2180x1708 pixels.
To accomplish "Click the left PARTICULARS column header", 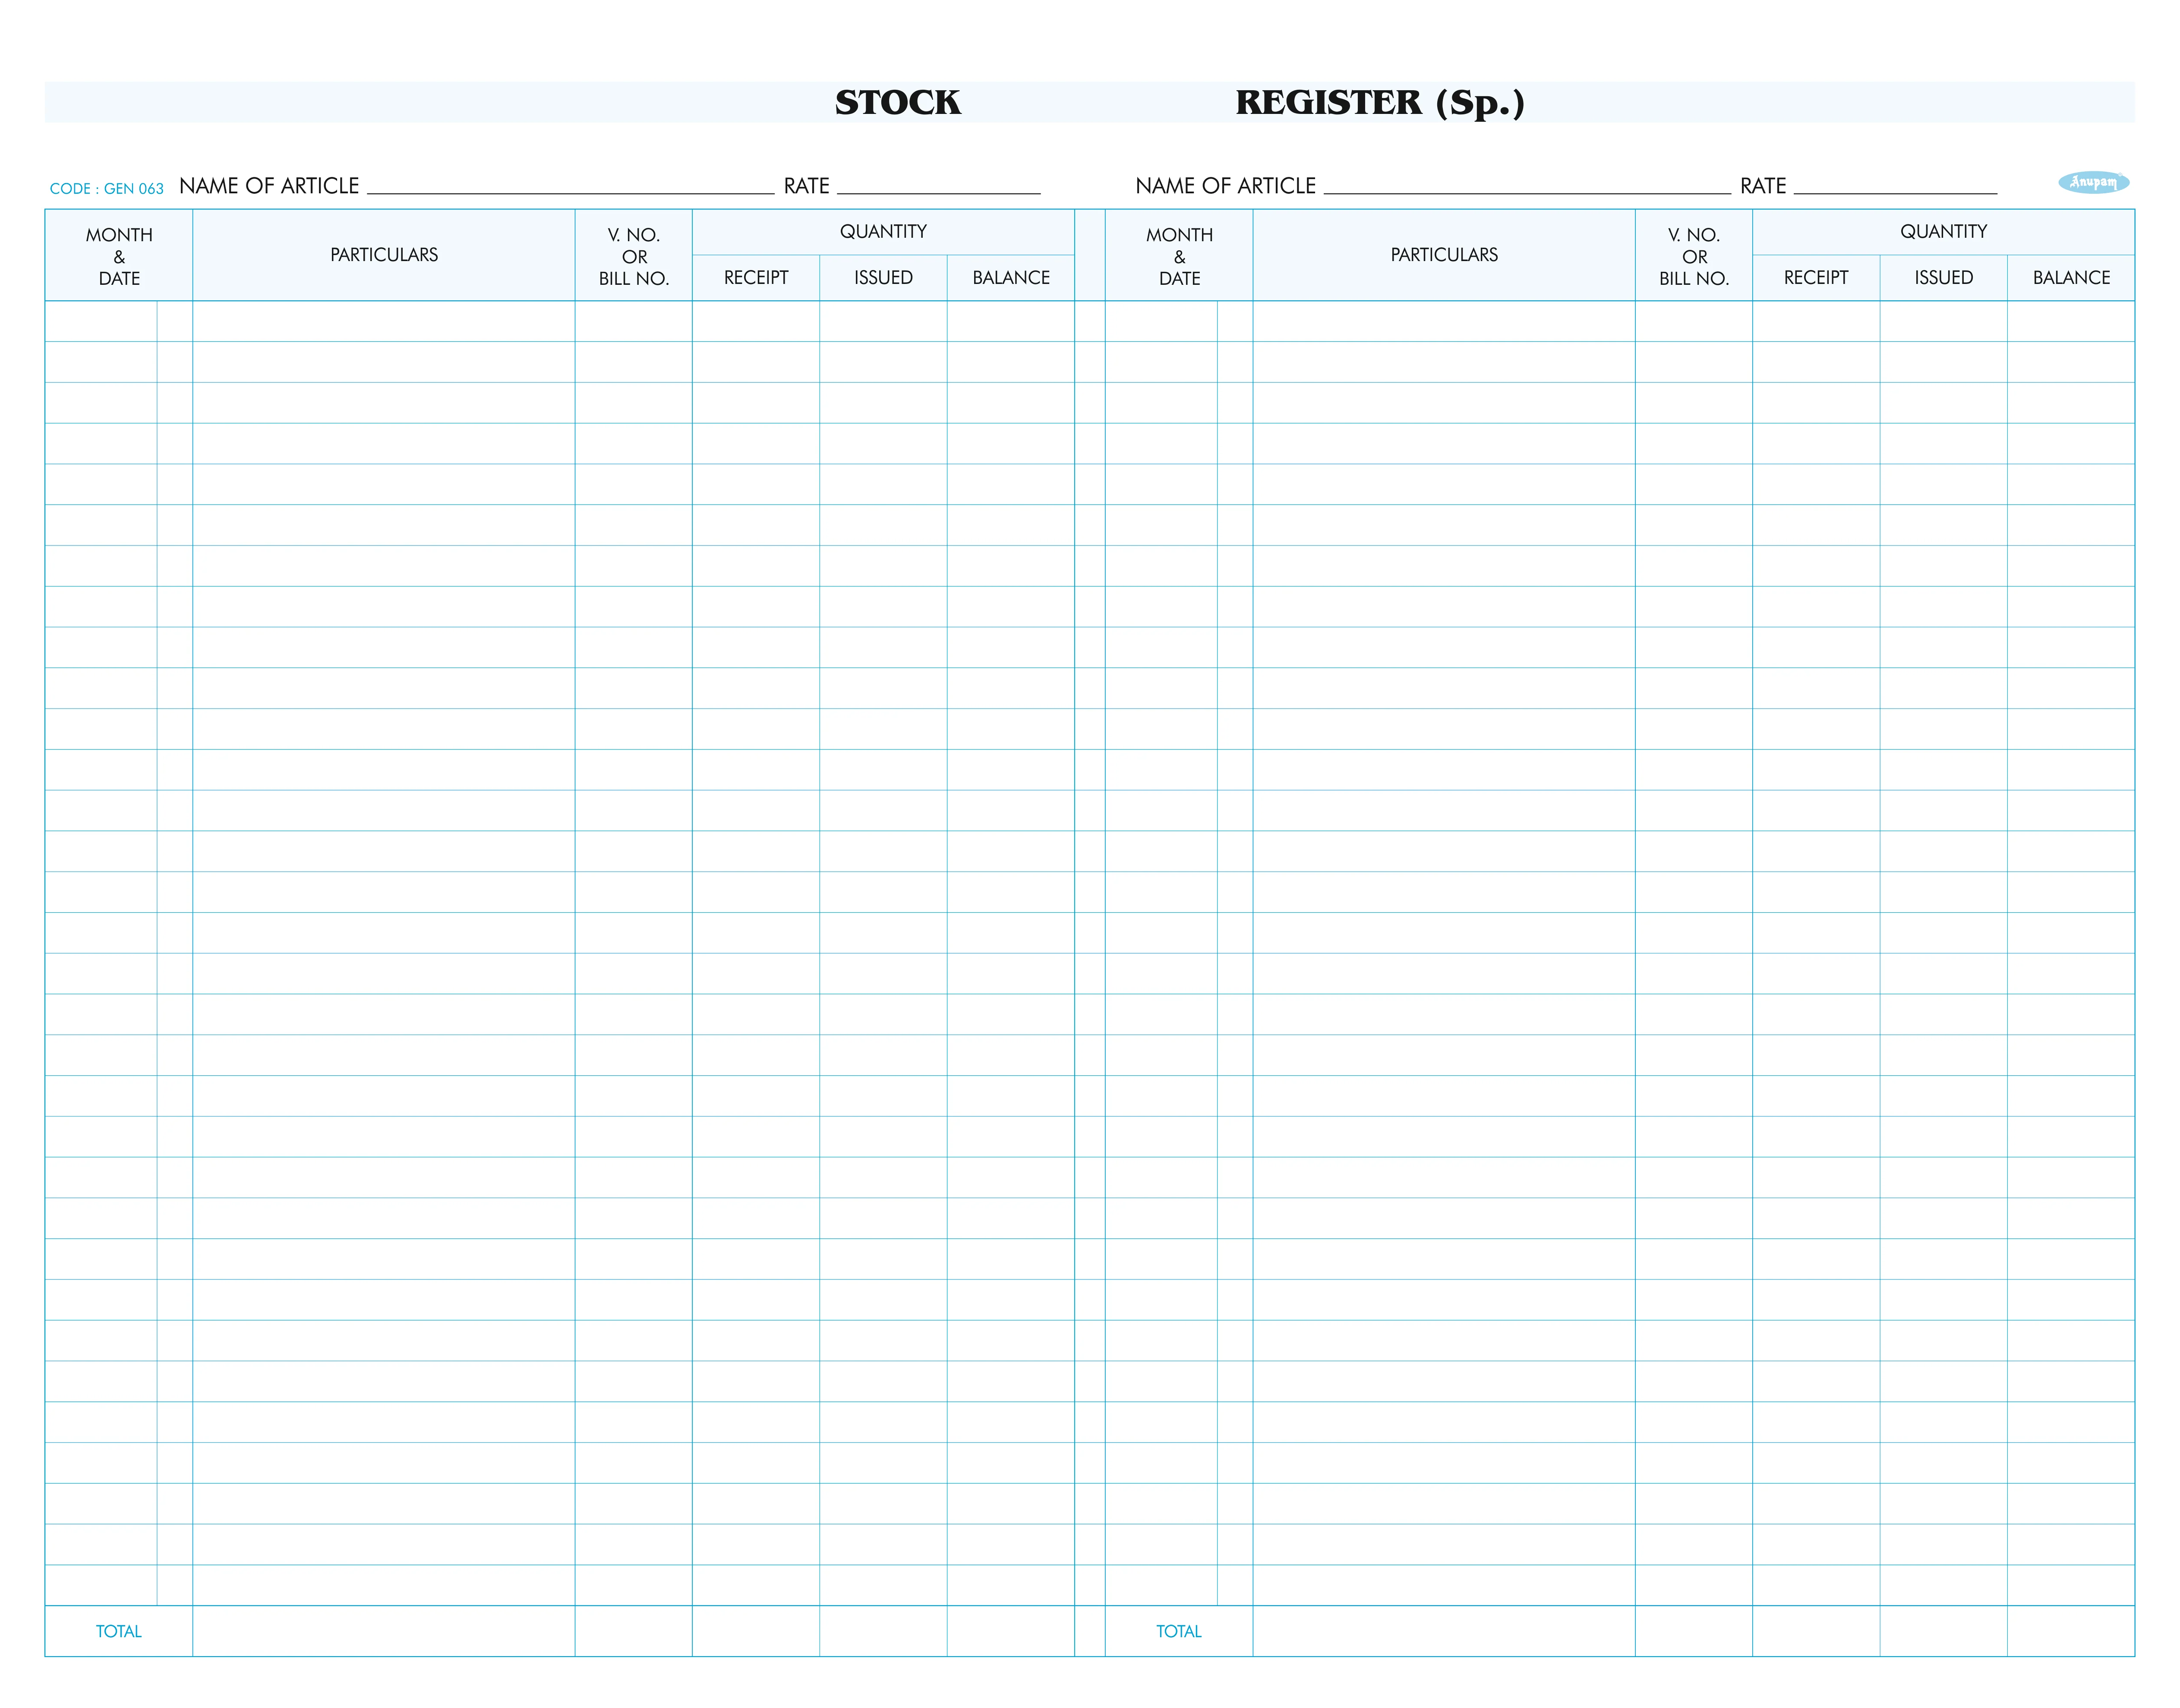I will [x=384, y=255].
